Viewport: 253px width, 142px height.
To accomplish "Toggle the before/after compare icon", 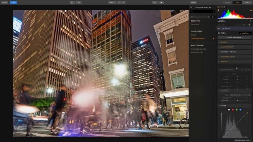I will click(161, 3).
